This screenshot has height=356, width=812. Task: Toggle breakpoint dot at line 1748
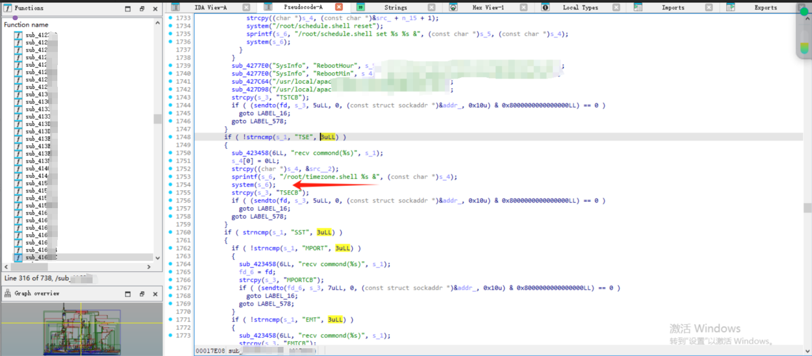[x=170, y=137]
